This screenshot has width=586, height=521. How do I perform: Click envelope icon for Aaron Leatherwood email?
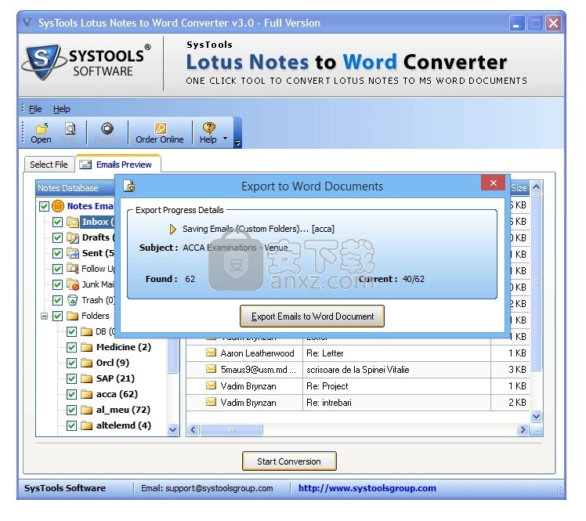coord(212,353)
